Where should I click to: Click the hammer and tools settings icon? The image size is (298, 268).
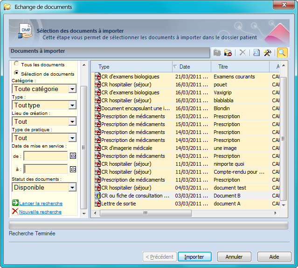click(x=268, y=53)
